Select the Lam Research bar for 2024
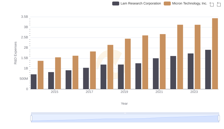The width and height of the screenshot is (224, 129). (208, 69)
